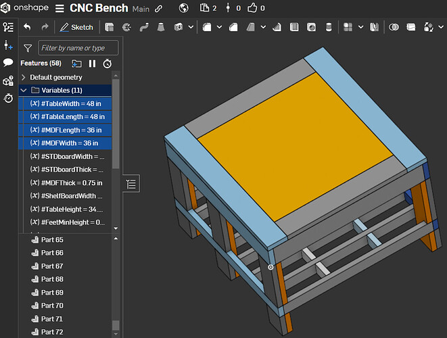Viewport: 447px width, 338px height.
Task: Open the feature list panel icon
Action: click(8, 27)
